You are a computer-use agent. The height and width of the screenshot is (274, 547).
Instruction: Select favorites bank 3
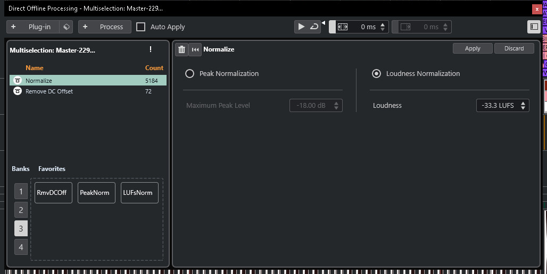coord(21,228)
